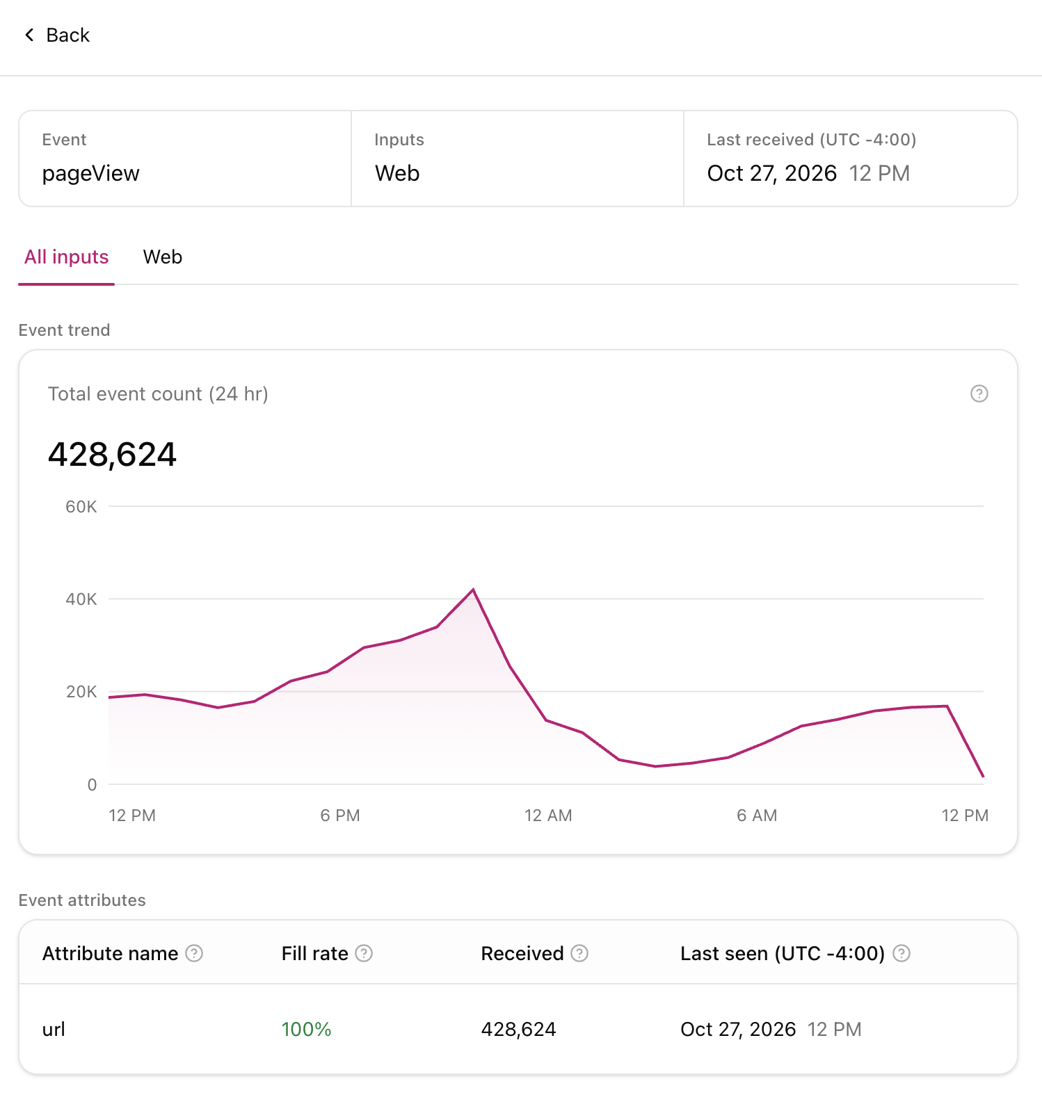The width and height of the screenshot is (1042, 1111).
Task: Show help for Fill rate column
Action: pos(364,953)
